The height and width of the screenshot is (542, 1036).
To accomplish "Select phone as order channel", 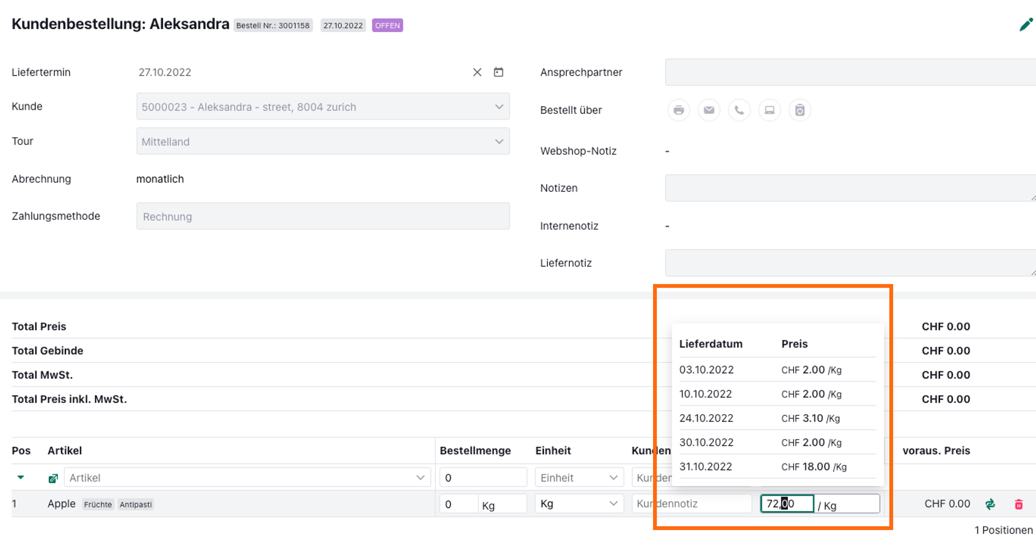I will (739, 110).
